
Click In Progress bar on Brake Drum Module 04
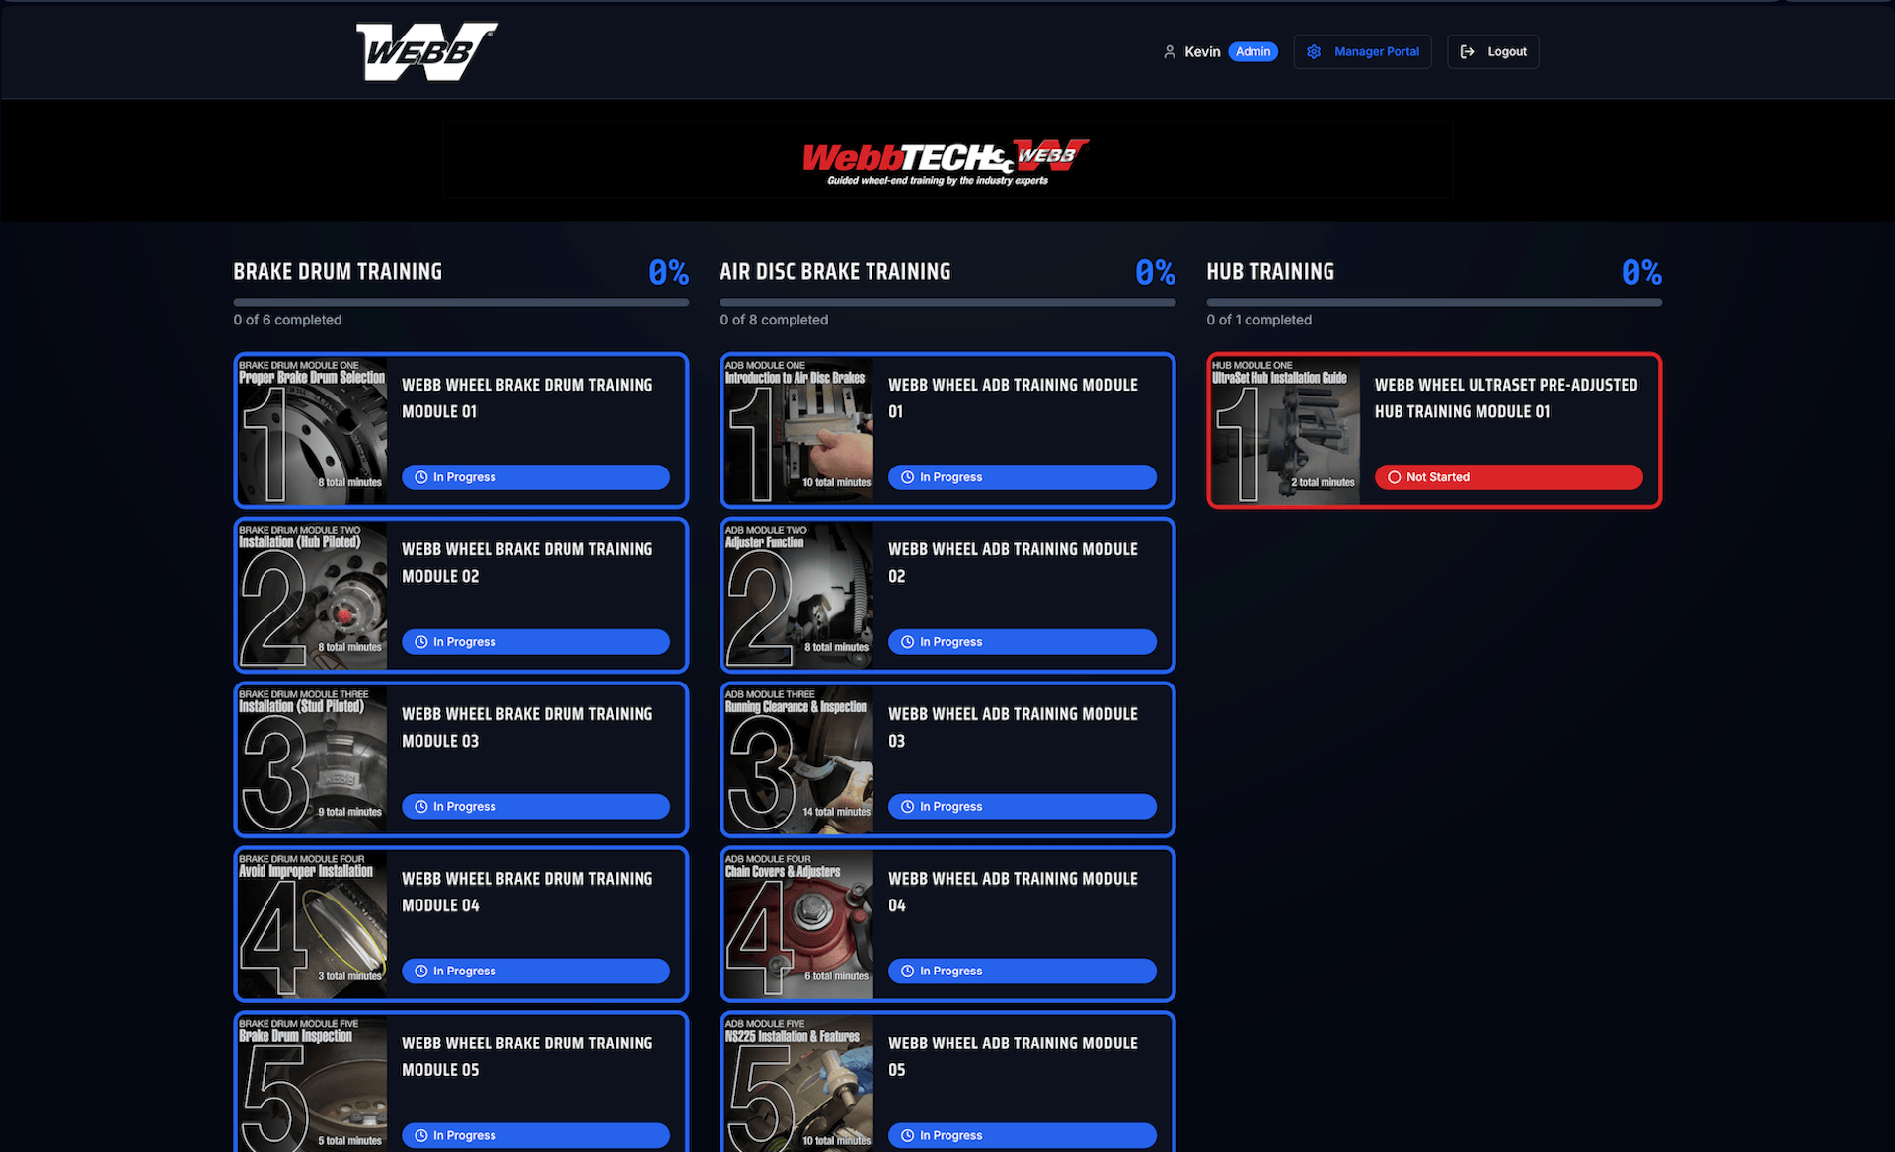536,972
